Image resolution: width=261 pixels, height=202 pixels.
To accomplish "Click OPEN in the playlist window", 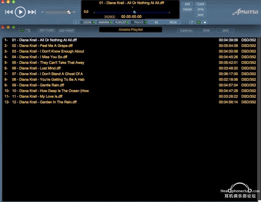I will [x=206, y=31].
